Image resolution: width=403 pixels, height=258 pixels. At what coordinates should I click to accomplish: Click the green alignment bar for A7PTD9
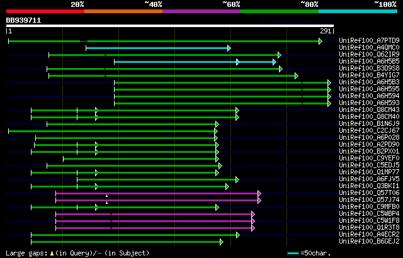click(x=164, y=41)
